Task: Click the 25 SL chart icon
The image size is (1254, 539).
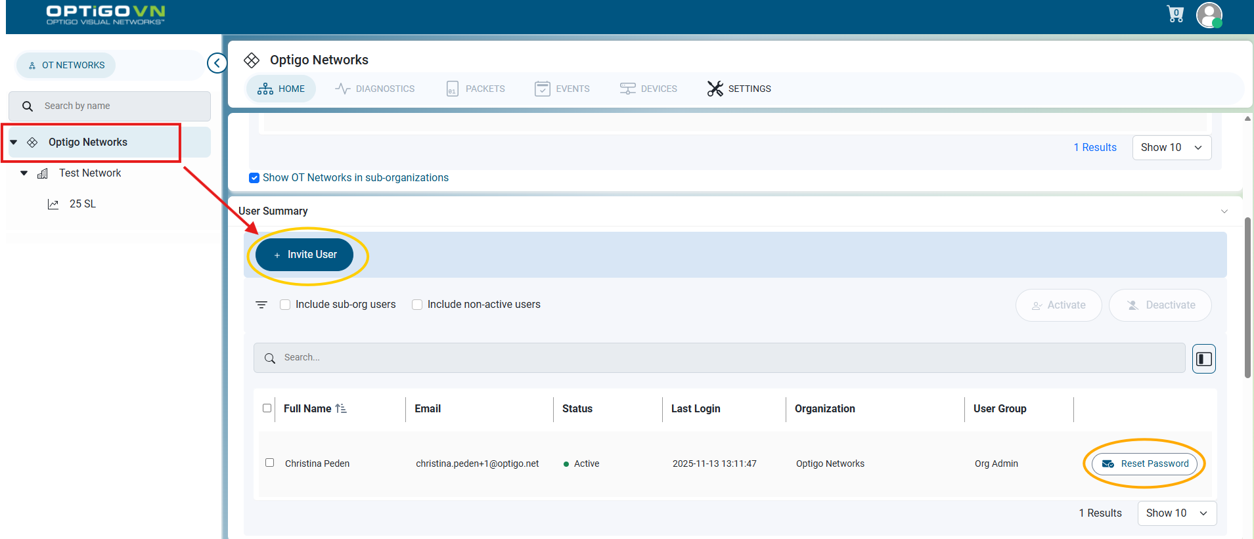Action: pyautogui.click(x=53, y=204)
